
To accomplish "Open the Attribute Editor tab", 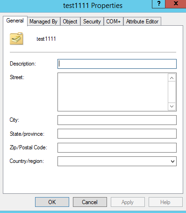I will (142, 22).
